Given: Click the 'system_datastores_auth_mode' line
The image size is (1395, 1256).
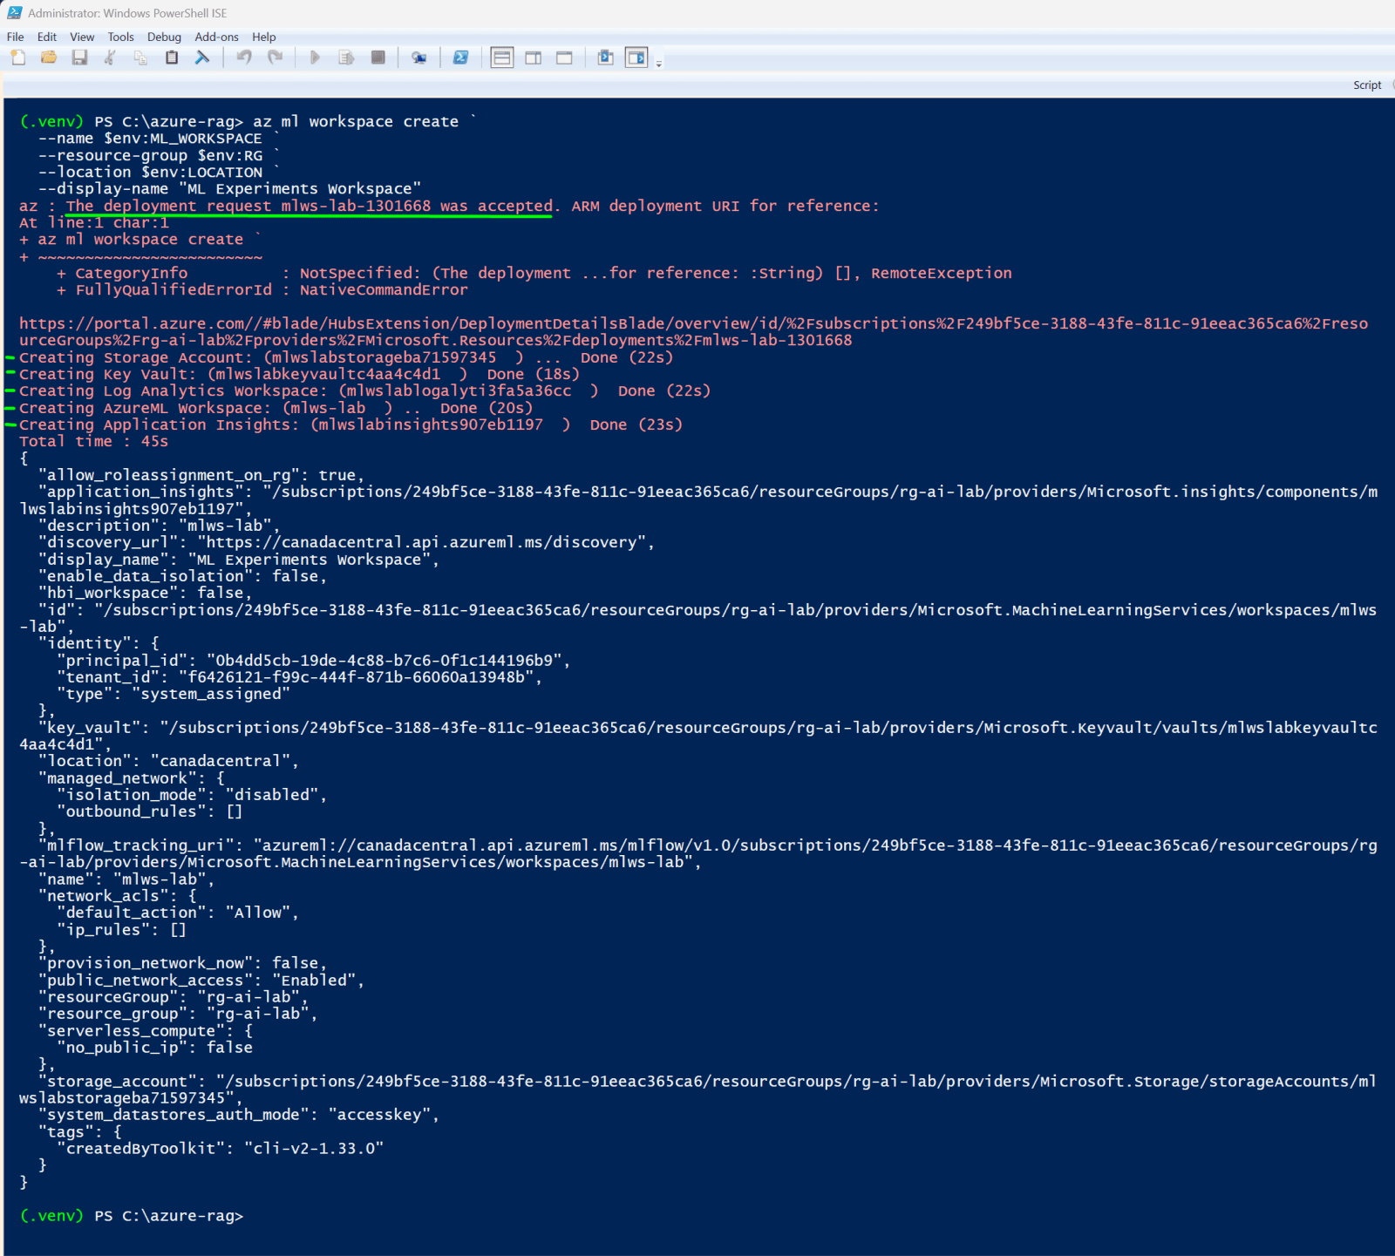Looking at the screenshot, I should (x=239, y=1115).
